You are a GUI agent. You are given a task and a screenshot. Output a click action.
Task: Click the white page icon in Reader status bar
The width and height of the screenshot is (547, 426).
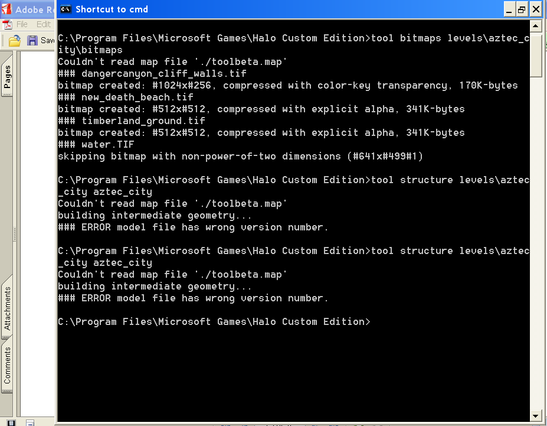coord(30,422)
